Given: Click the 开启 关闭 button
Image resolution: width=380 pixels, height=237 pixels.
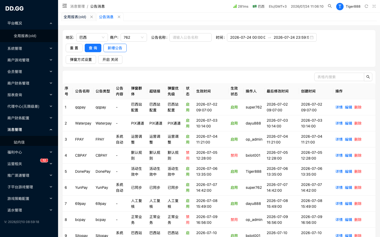Looking at the screenshot, I should [110, 60].
